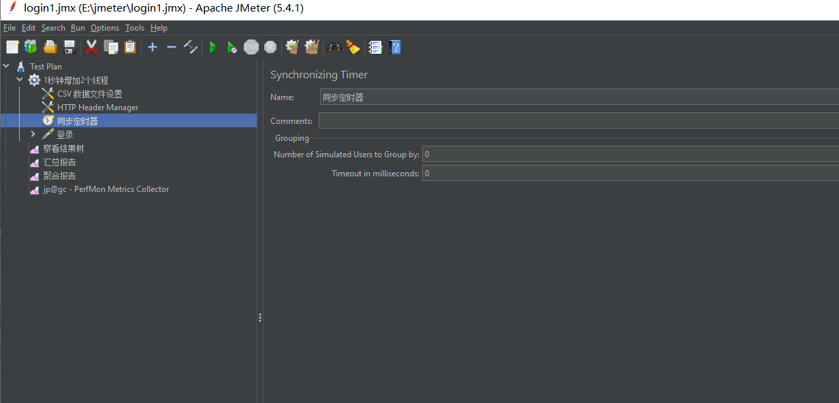
Task: Click the Clear results broom icon
Action: click(292, 47)
